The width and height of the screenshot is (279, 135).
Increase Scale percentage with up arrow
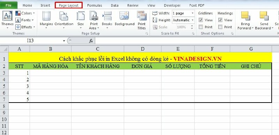[192, 26]
